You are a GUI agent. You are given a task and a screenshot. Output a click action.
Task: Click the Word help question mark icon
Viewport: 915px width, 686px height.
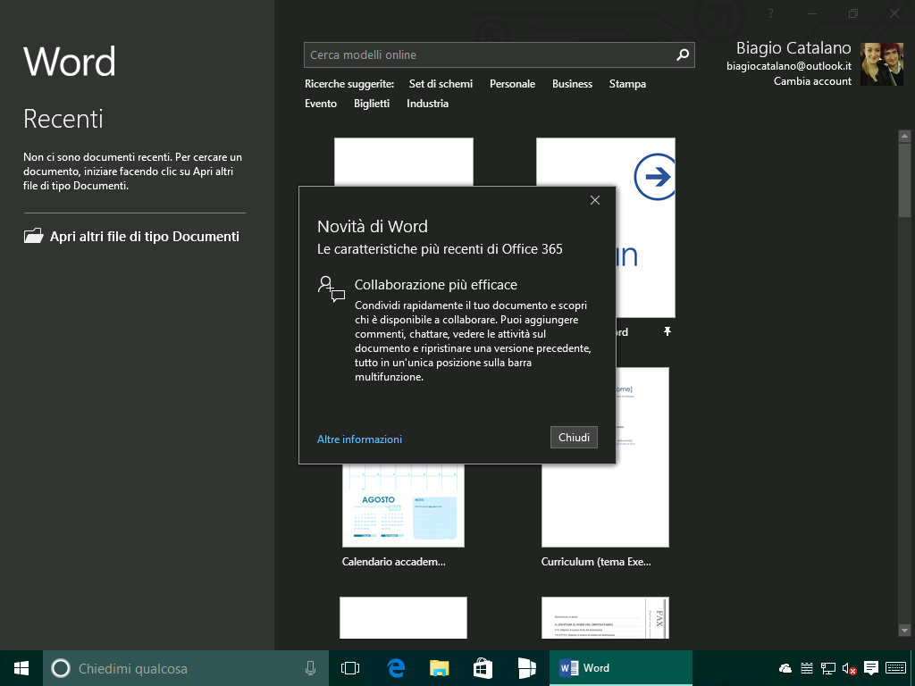point(771,13)
